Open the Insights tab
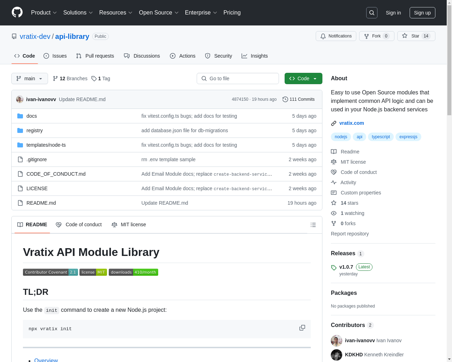Viewport: 452px width, 362px height. (x=255, y=56)
